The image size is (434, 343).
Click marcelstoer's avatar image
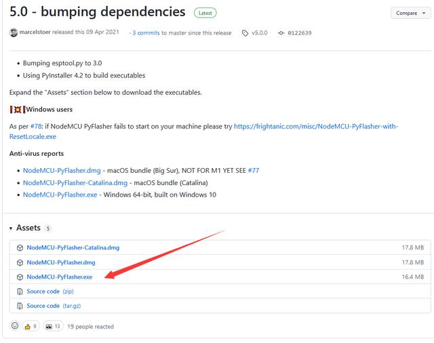[x=14, y=33]
